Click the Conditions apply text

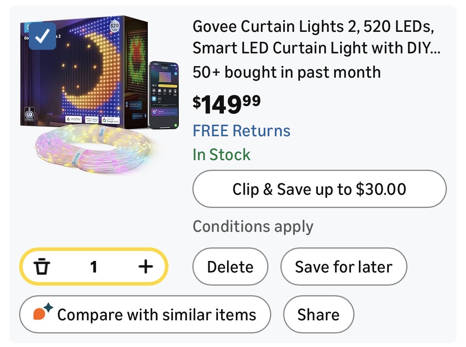pyautogui.click(x=253, y=227)
